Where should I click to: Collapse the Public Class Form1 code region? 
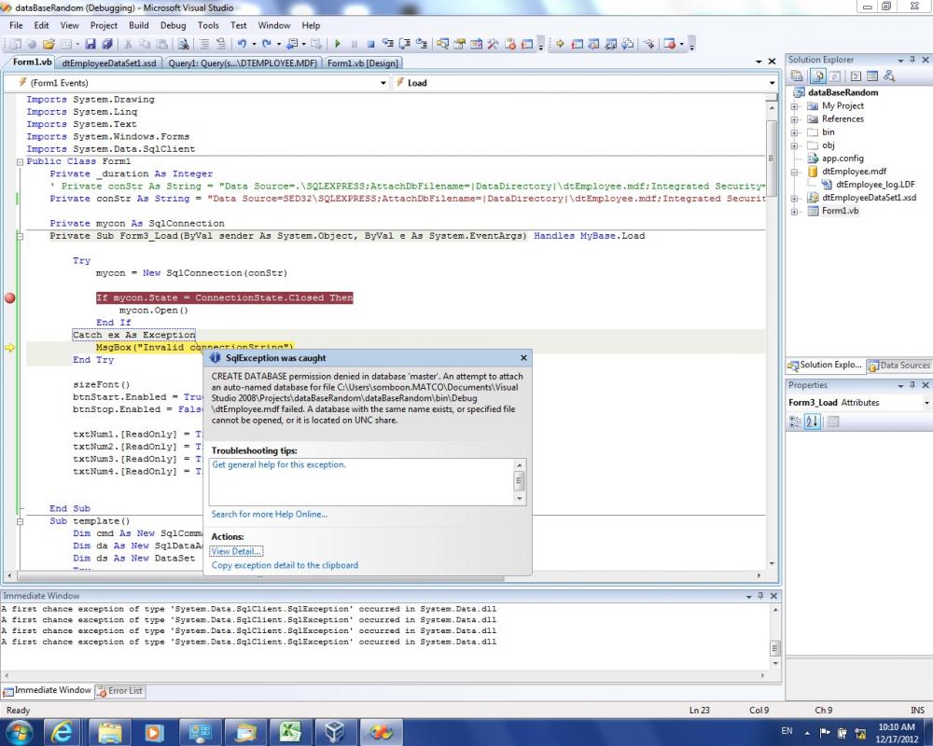pos(19,161)
